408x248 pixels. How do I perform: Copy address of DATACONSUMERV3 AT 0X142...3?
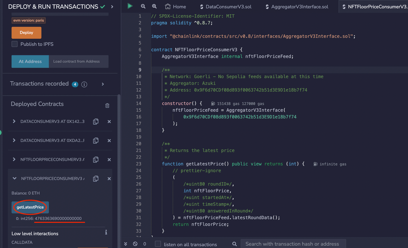click(96, 121)
